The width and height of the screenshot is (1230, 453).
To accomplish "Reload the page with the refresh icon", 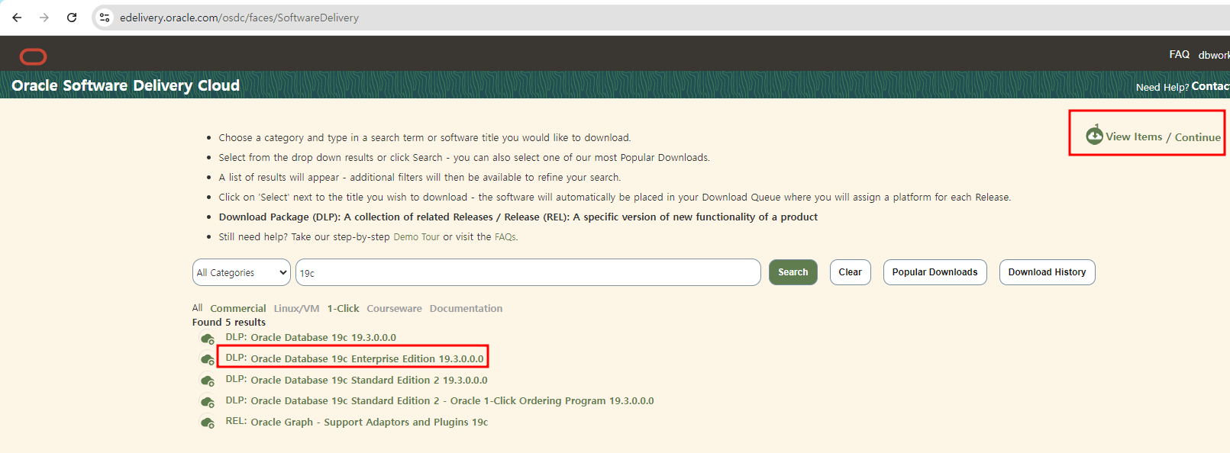I will point(72,18).
